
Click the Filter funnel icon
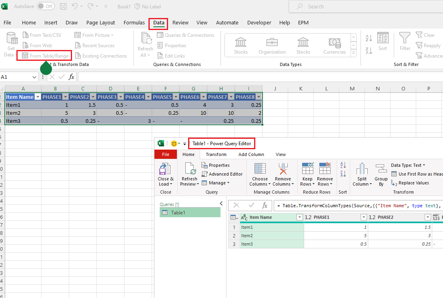(405, 38)
